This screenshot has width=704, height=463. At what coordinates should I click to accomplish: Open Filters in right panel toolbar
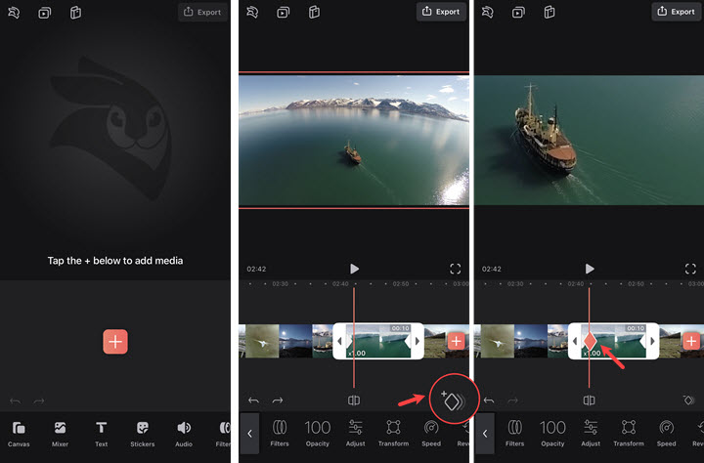(x=514, y=434)
